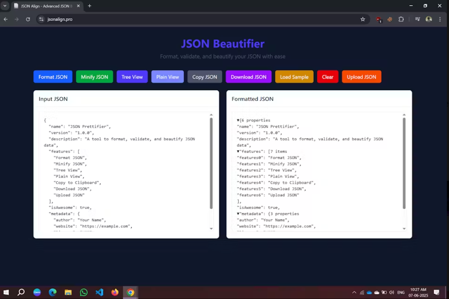The height and width of the screenshot is (299, 449).
Task: Collapse the "features" array node
Action: pyautogui.click(x=238, y=151)
